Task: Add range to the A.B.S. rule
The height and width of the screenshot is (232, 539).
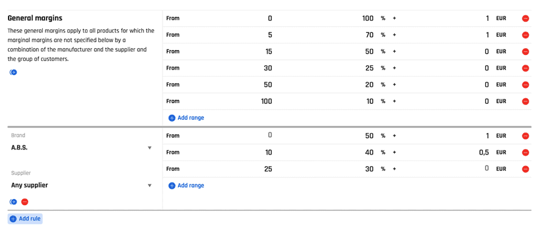Action: [186, 186]
